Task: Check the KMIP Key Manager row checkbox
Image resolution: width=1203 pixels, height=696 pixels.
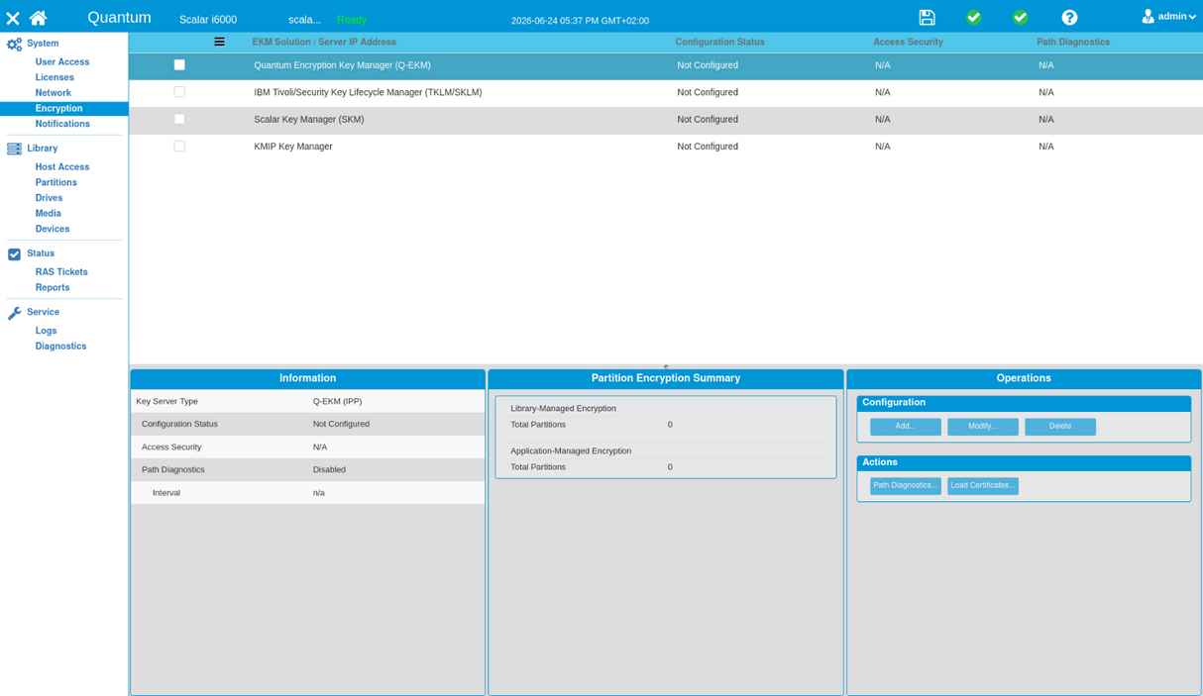Action: pyautogui.click(x=179, y=146)
